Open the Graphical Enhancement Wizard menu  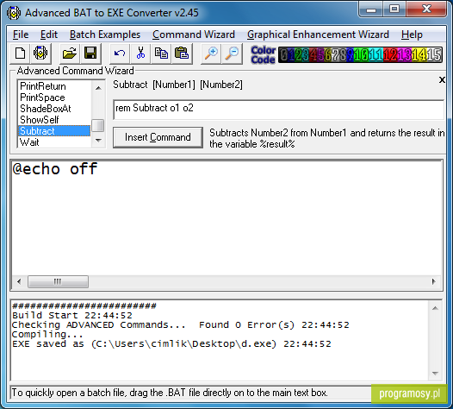coord(318,35)
